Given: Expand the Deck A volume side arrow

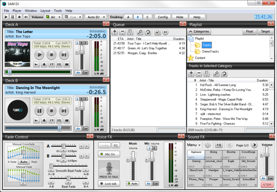Looking at the screenshot, I should (77, 52).
